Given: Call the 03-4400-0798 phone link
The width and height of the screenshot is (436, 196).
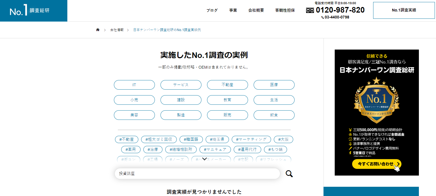Looking at the screenshot, I should (x=335, y=17).
